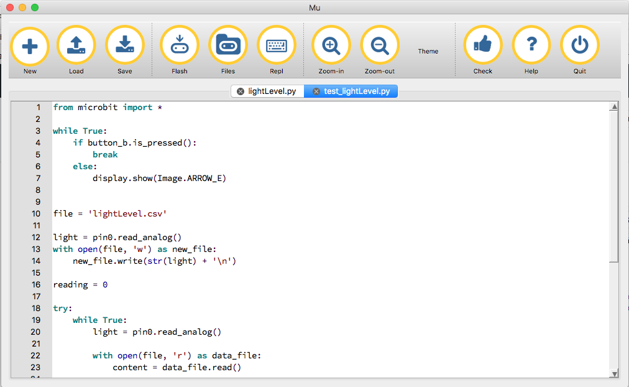Click line 12 'light = pin0.read_analog()'
Screen dimensions: 629x387
[x=117, y=237]
